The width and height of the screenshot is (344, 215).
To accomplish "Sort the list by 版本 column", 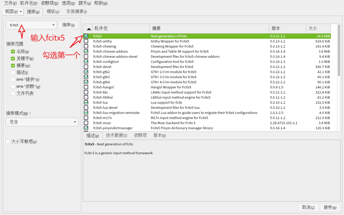I will tap(288, 28).
